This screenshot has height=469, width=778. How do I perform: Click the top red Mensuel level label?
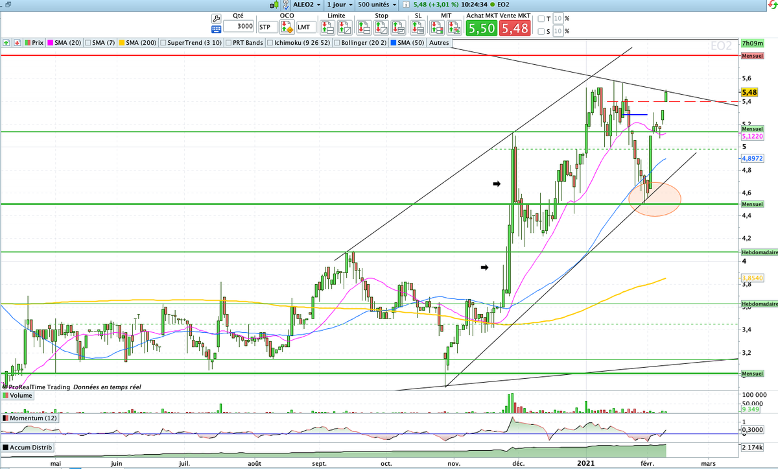point(751,56)
